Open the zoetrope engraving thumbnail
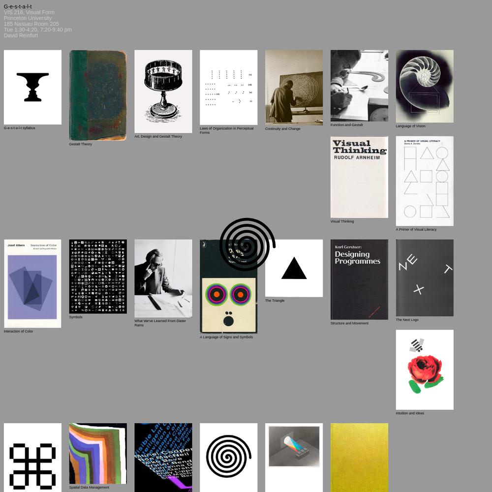The image size is (492, 492). click(x=163, y=92)
